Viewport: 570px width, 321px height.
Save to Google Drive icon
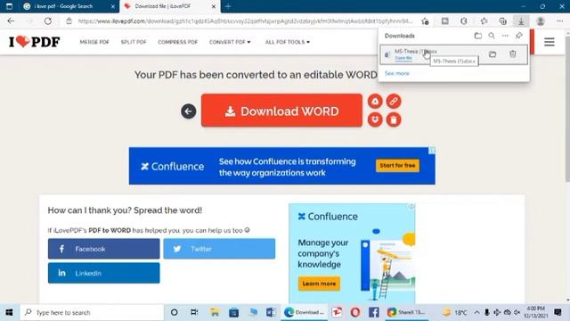[x=375, y=101]
